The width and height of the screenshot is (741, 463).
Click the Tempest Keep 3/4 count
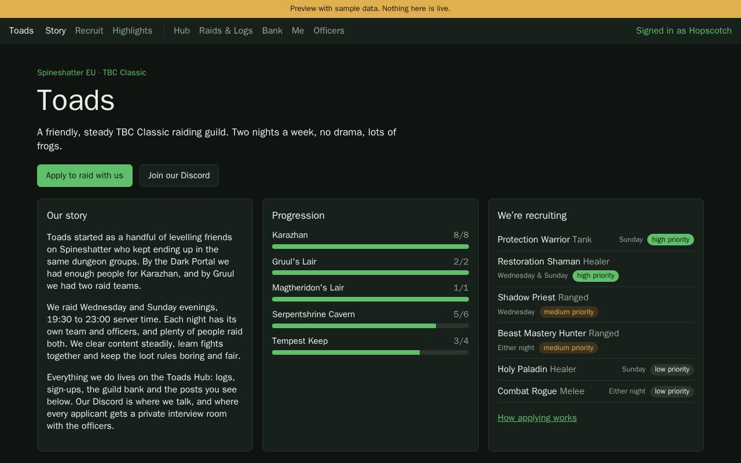[461, 341]
